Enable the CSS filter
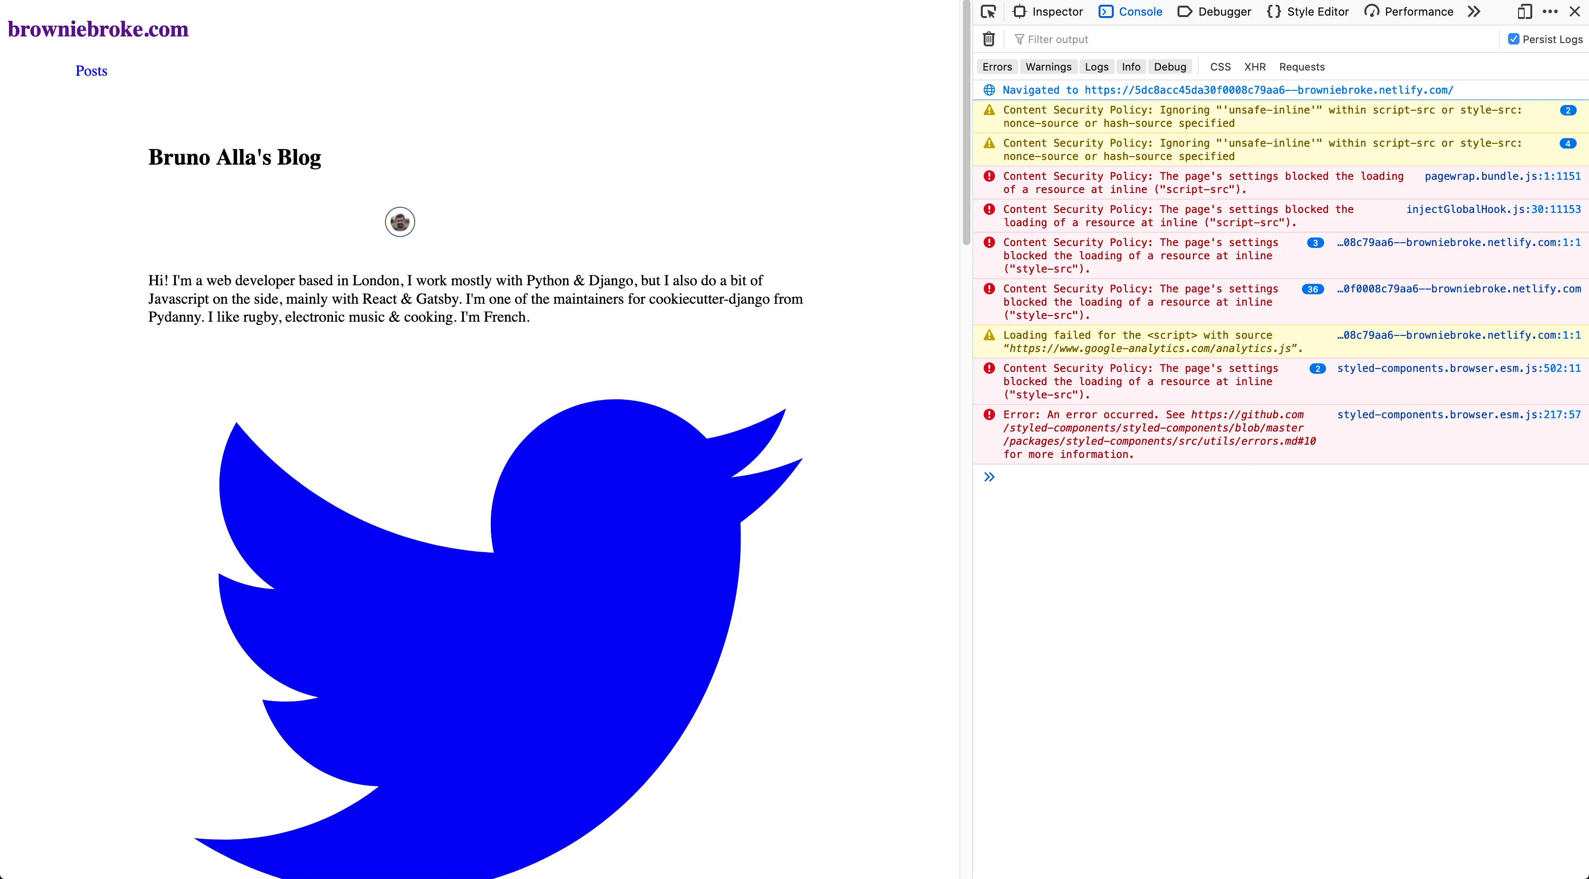 click(1220, 67)
